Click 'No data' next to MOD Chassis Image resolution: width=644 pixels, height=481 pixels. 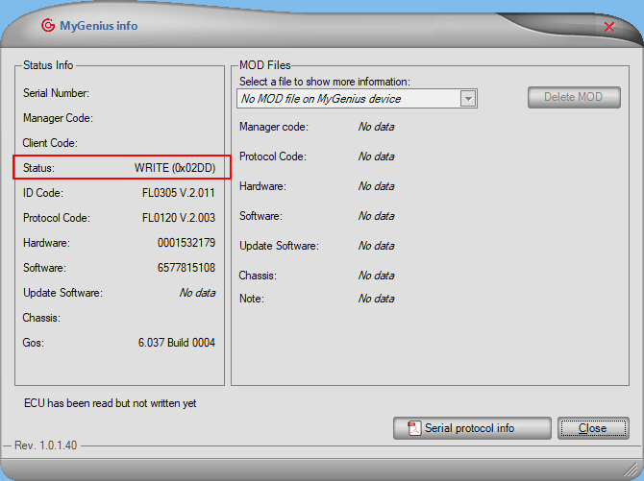[376, 275]
